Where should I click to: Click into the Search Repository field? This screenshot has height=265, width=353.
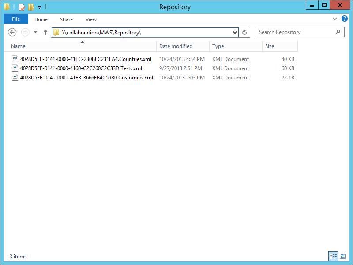[x=293, y=32]
